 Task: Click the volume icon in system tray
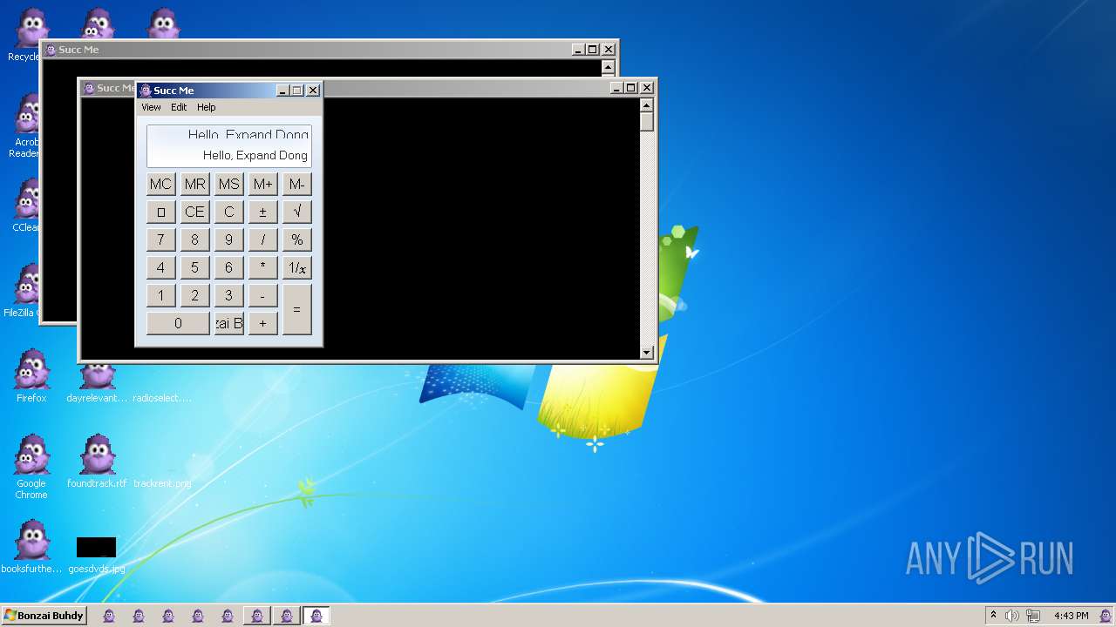(1011, 616)
